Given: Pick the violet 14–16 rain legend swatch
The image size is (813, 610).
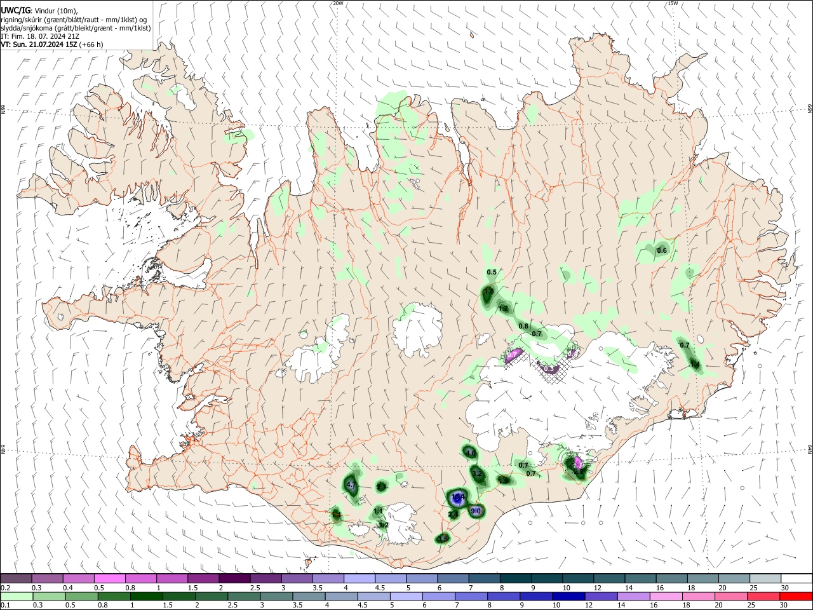Looking at the screenshot, I should pos(633,596).
